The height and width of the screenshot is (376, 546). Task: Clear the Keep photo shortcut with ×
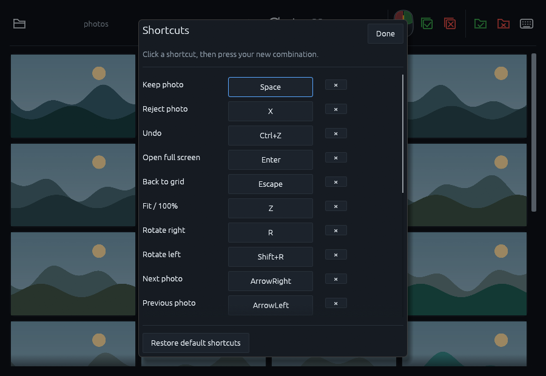(x=335, y=85)
